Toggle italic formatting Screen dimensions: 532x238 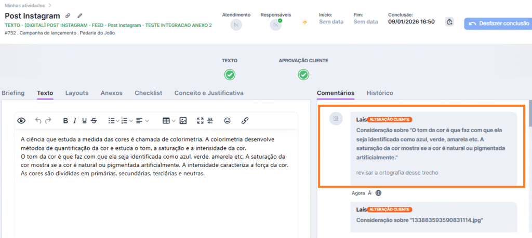75,120
